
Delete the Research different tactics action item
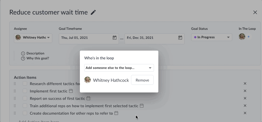[245, 83]
